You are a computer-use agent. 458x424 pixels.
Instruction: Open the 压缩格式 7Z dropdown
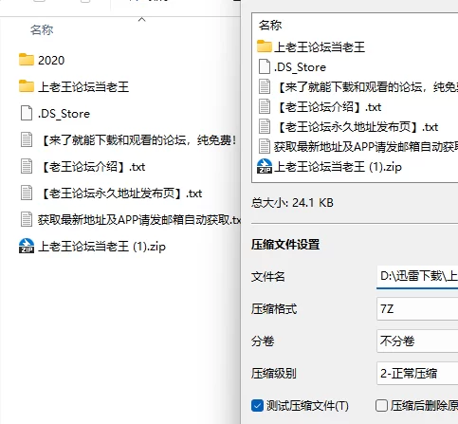417,308
